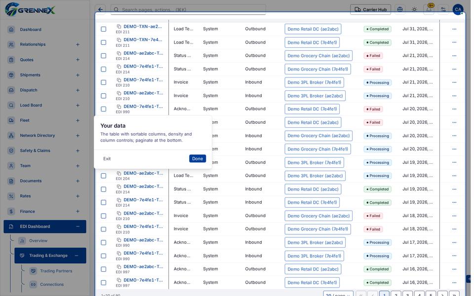Tick checkbox of 3PL Broker (7e4fe1) Jul 21 row
The height and width of the screenshot is (296, 474).
[103, 82]
